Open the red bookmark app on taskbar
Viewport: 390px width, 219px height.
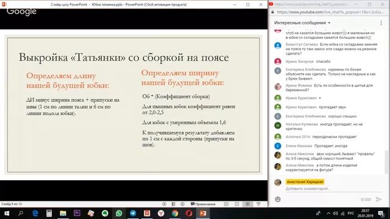click(x=147, y=214)
